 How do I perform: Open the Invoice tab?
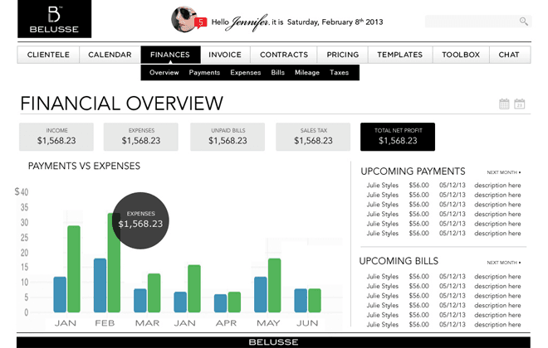click(225, 55)
